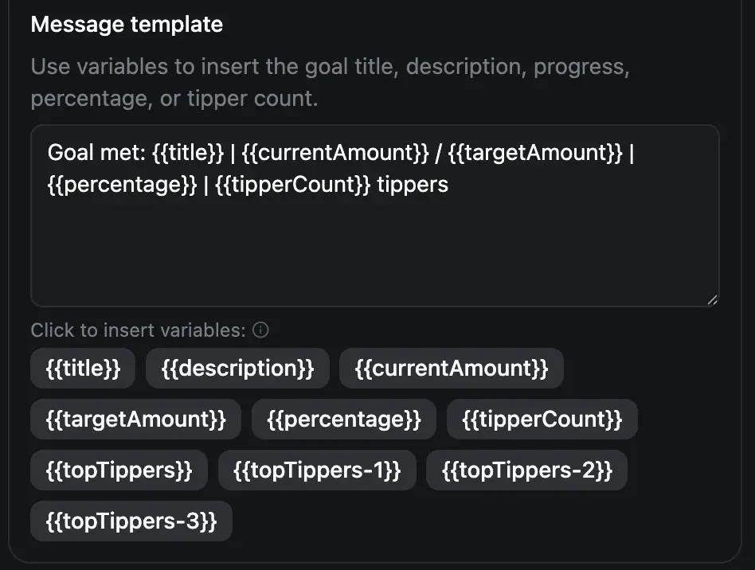This screenshot has height=570, width=755.
Task: Select the {{percentage}} variable chip below the text box
Action: [x=344, y=420]
